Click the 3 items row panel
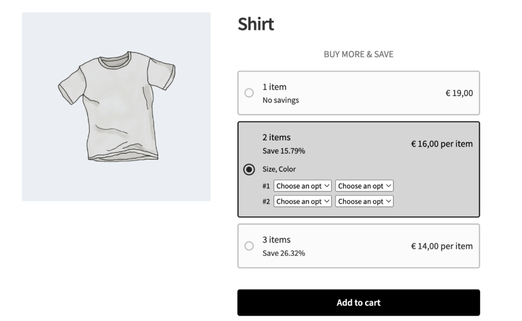Viewport: 522px width, 321px height. (358, 245)
